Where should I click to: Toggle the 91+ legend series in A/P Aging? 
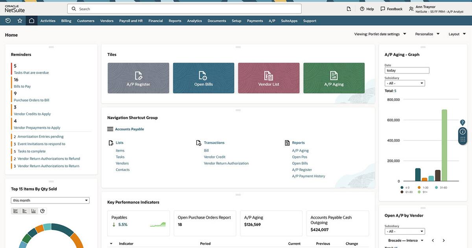tap(423, 192)
